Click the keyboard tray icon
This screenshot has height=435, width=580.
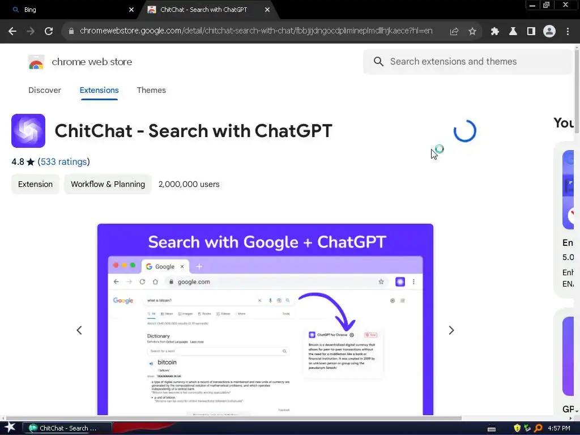492,429
